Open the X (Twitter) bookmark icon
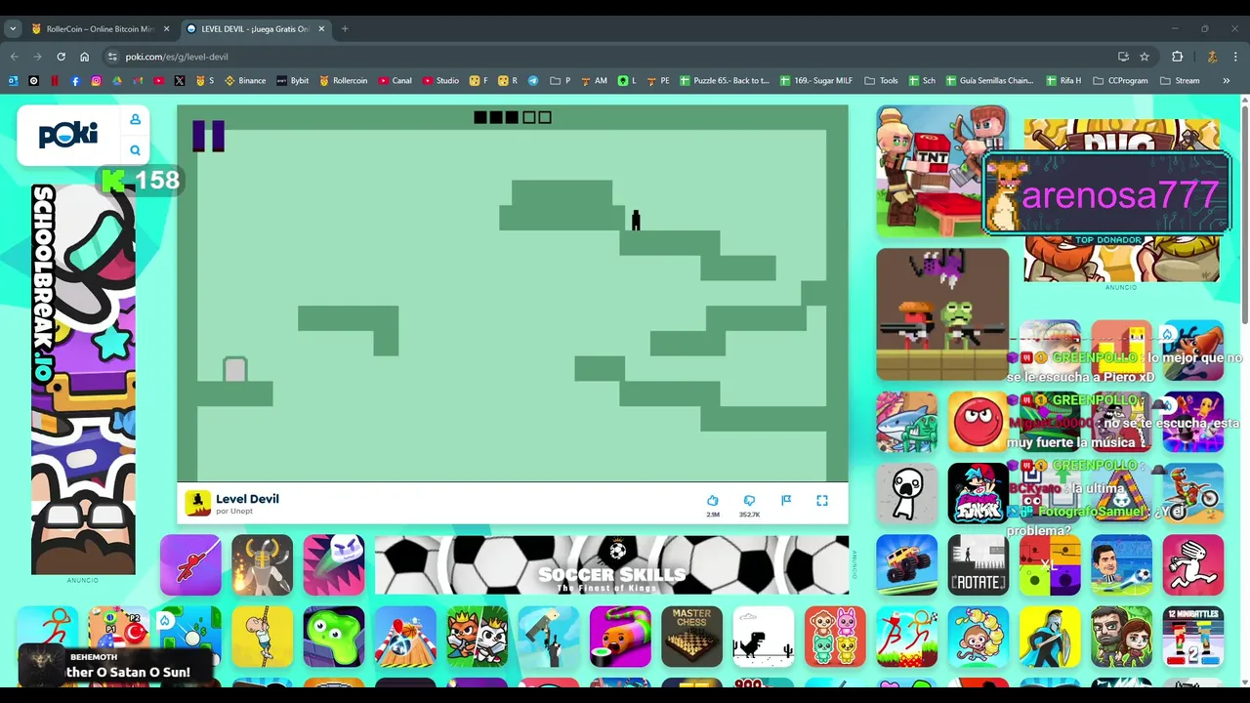Viewport: 1250px width, 703px height. pos(180,81)
